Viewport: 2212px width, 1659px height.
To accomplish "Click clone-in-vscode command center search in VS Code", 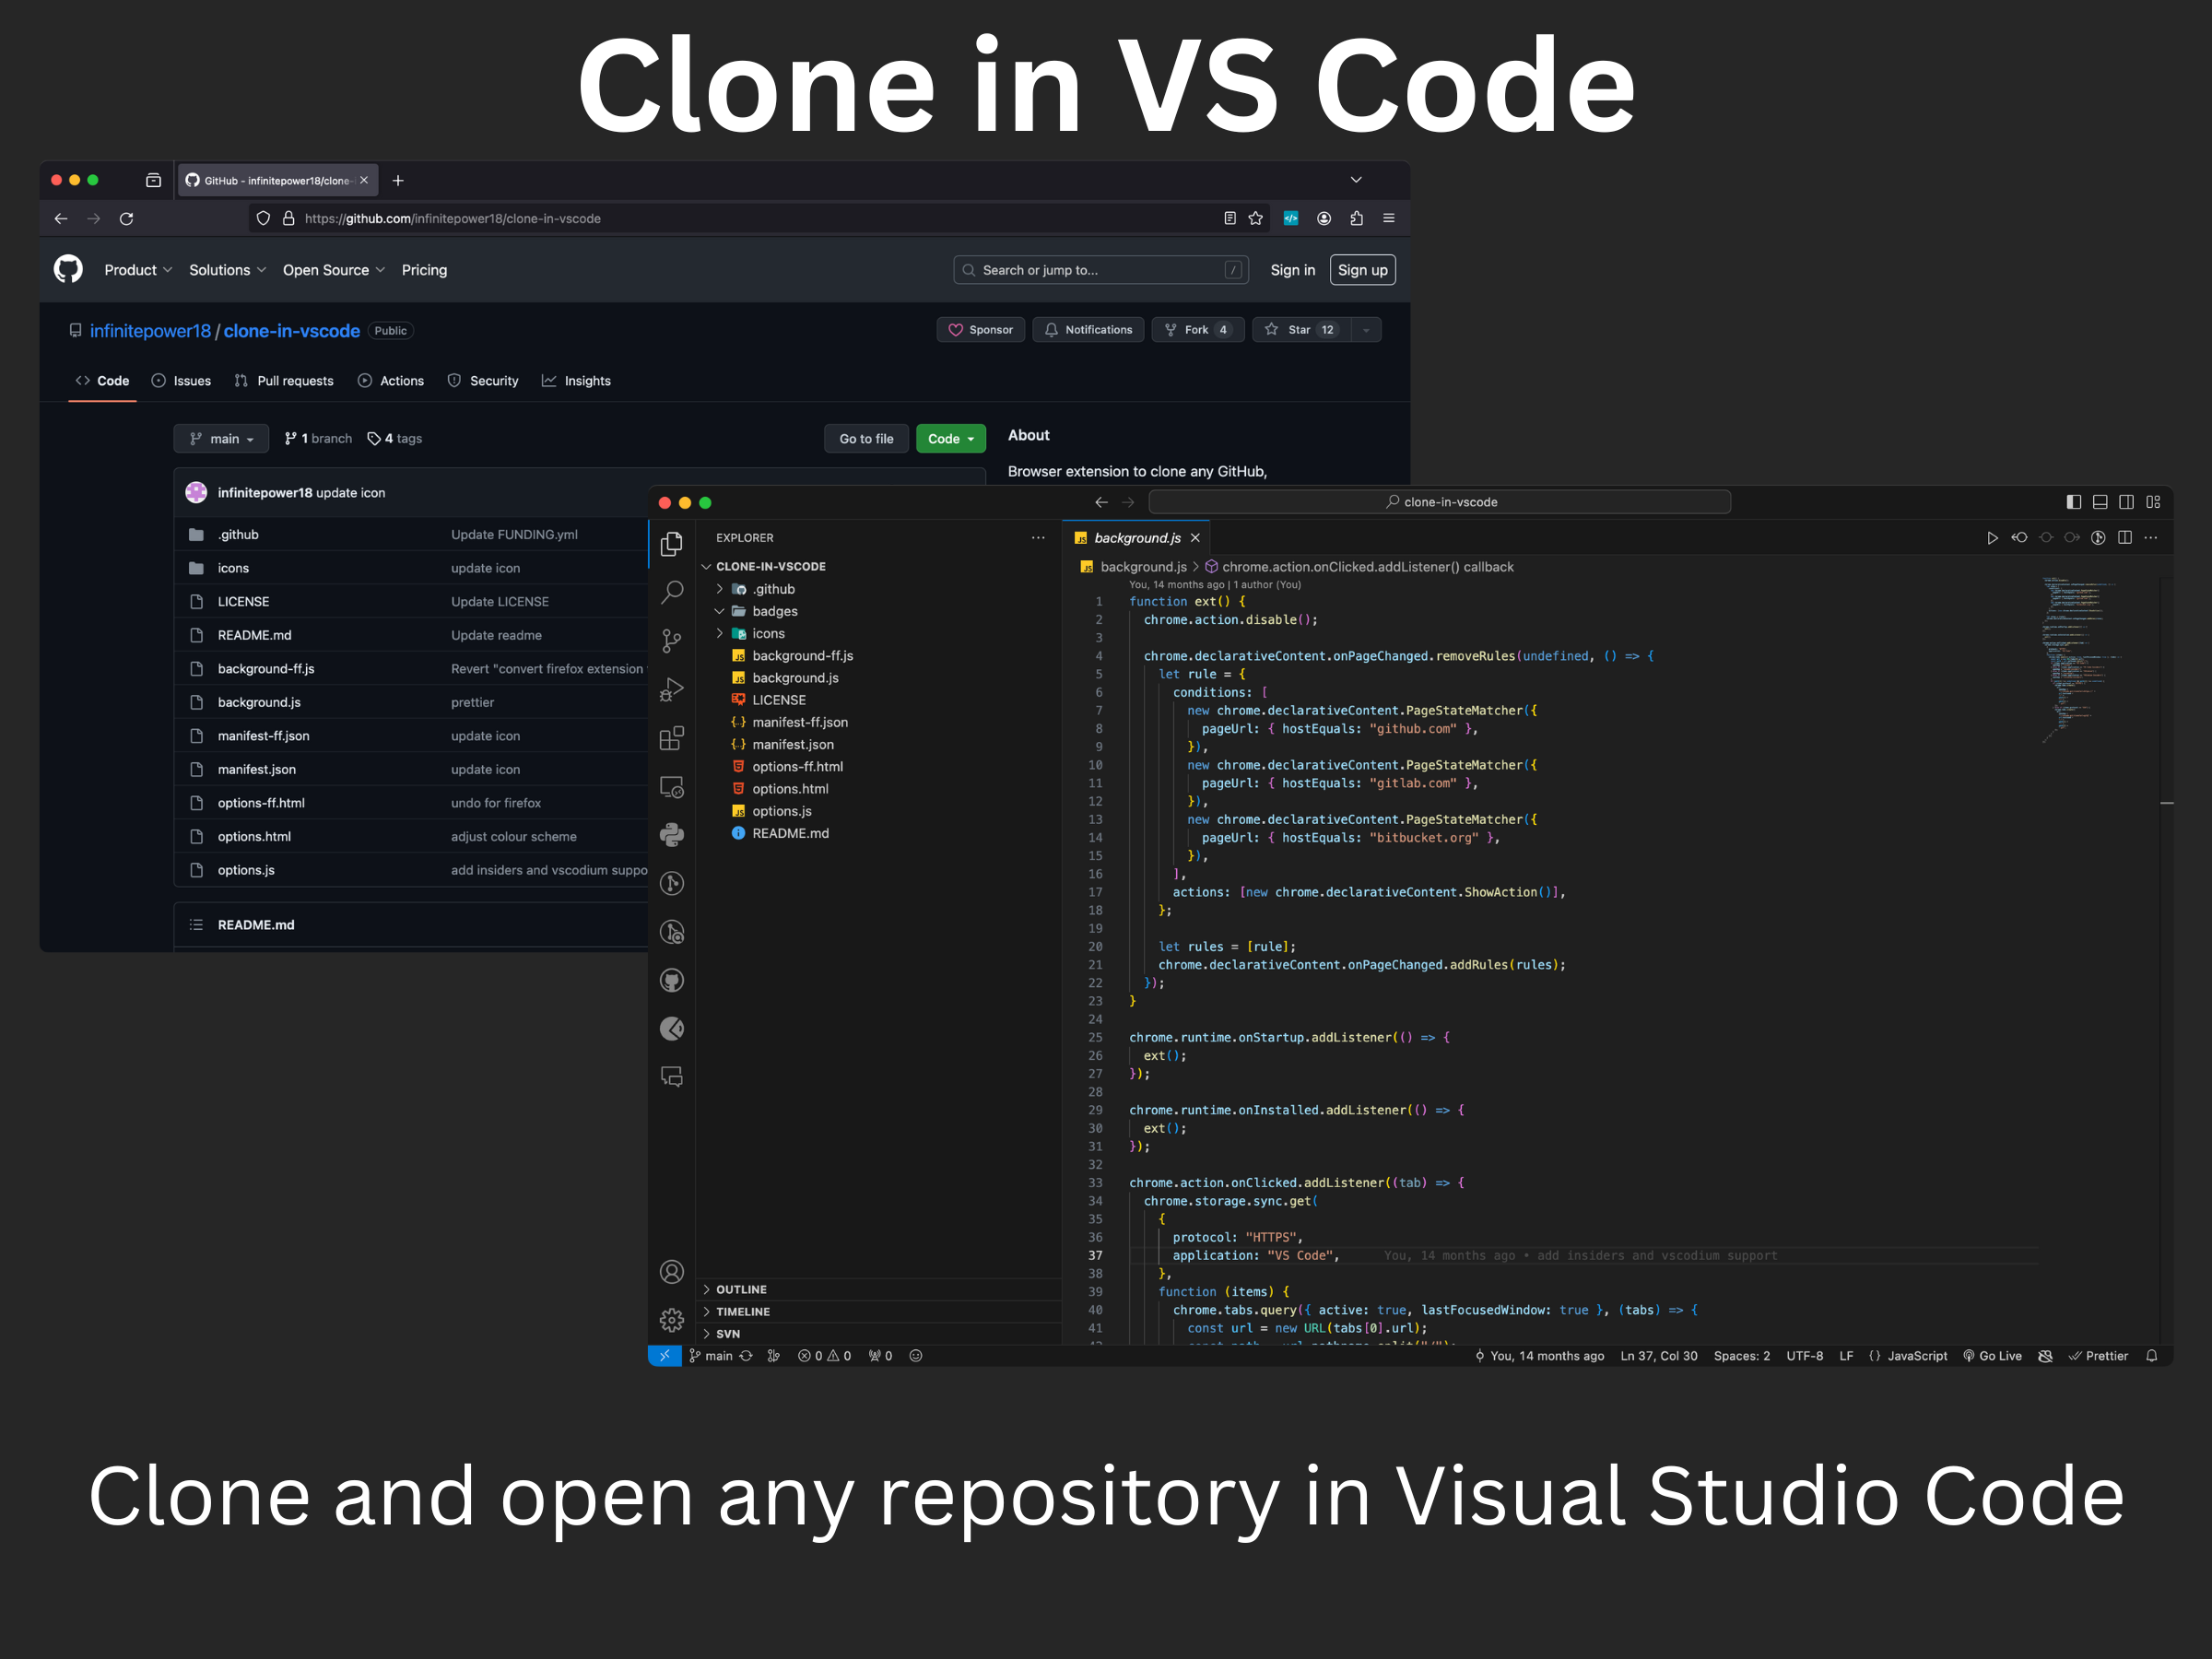I will tap(1440, 502).
